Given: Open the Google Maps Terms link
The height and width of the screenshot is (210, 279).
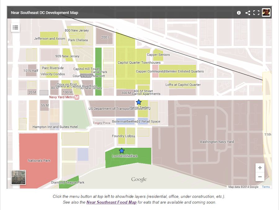Looking at the screenshot, I should [x=266, y=187].
